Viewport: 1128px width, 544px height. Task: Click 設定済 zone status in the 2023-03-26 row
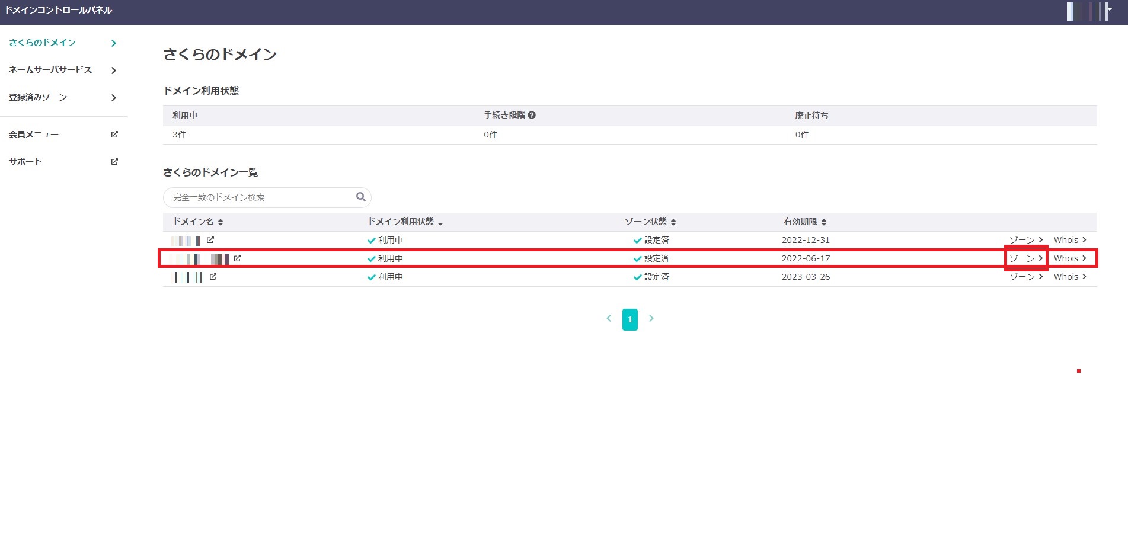click(x=651, y=277)
